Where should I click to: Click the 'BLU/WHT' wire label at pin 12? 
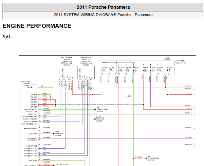pos(47,121)
